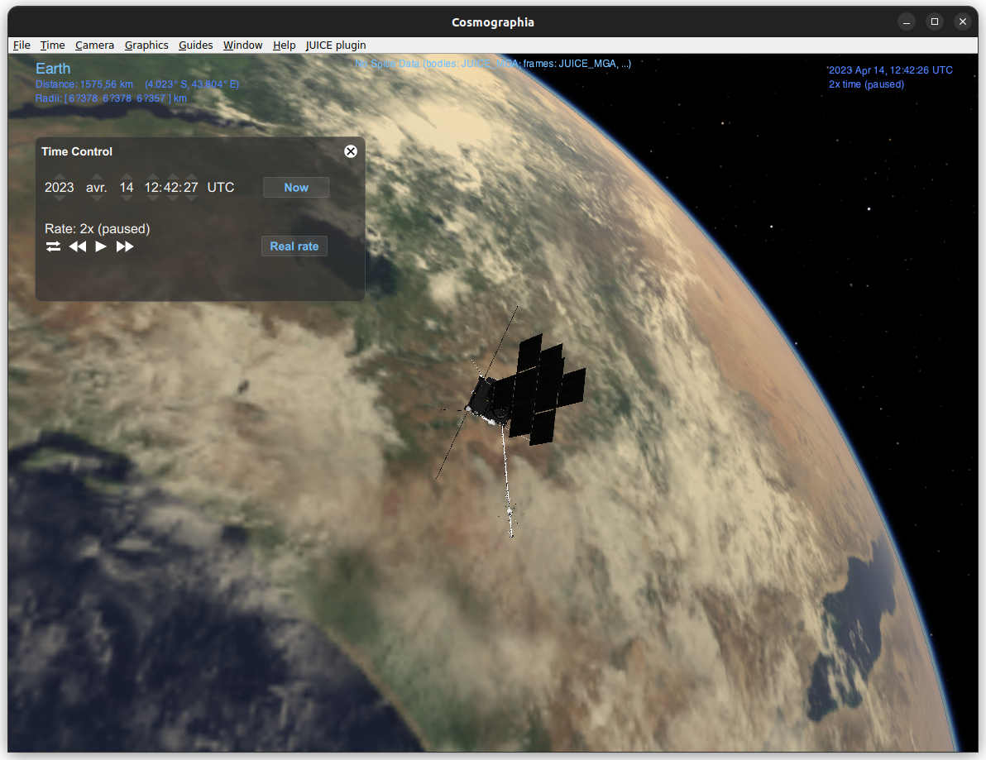This screenshot has height=760, width=986.
Task: Decrease the day using arrow below 14
Action: click(x=127, y=198)
